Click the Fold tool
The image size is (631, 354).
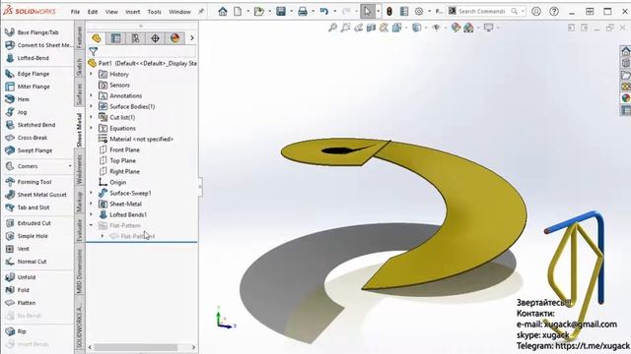pos(18,290)
